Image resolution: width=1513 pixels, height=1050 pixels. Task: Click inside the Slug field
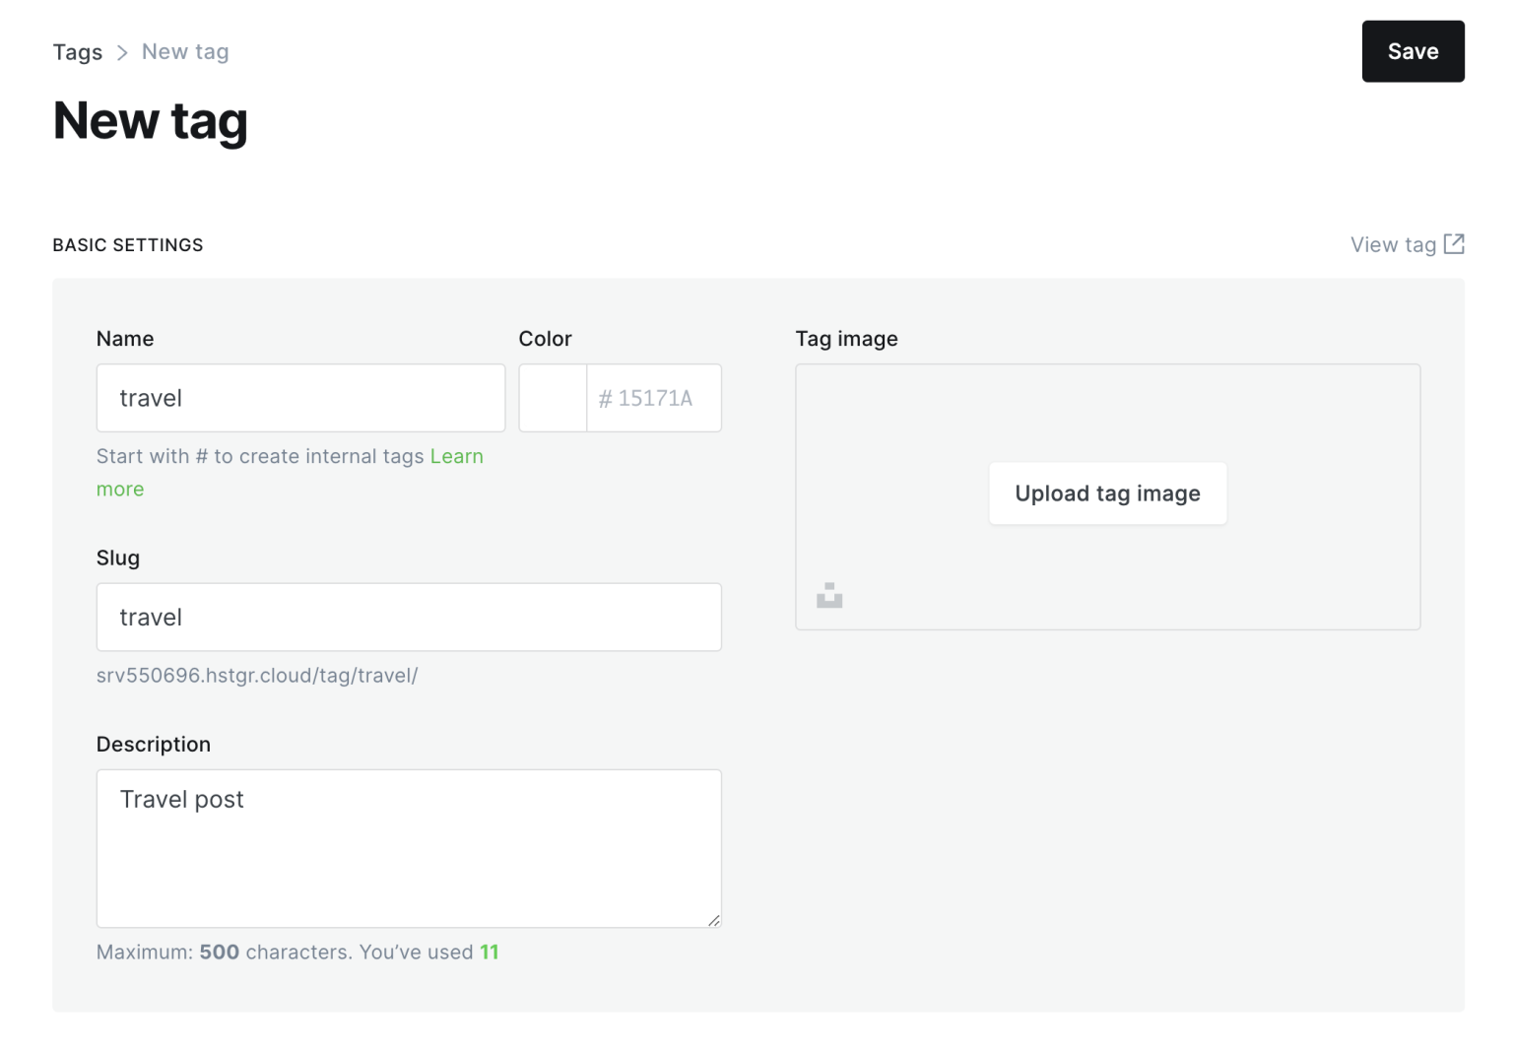[x=408, y=618]
